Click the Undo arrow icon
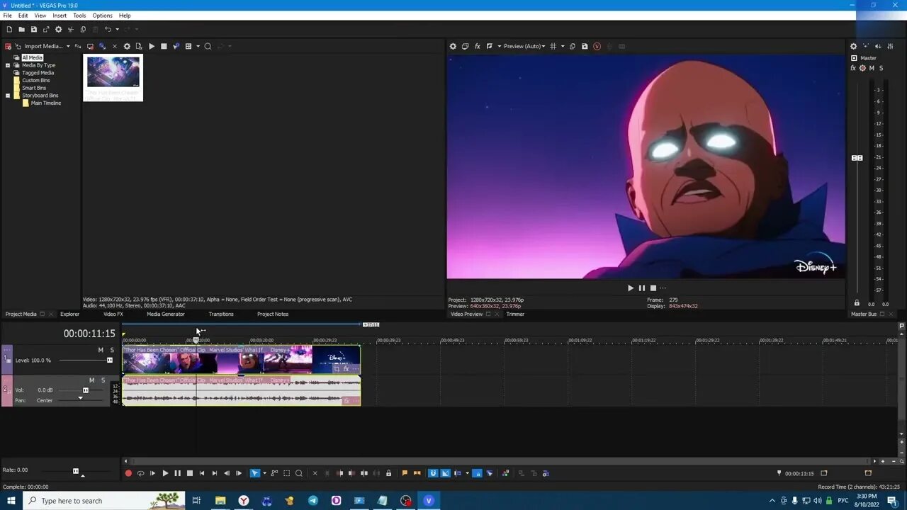The height and width of the screenshot is (510, 907). pos(108,29)
